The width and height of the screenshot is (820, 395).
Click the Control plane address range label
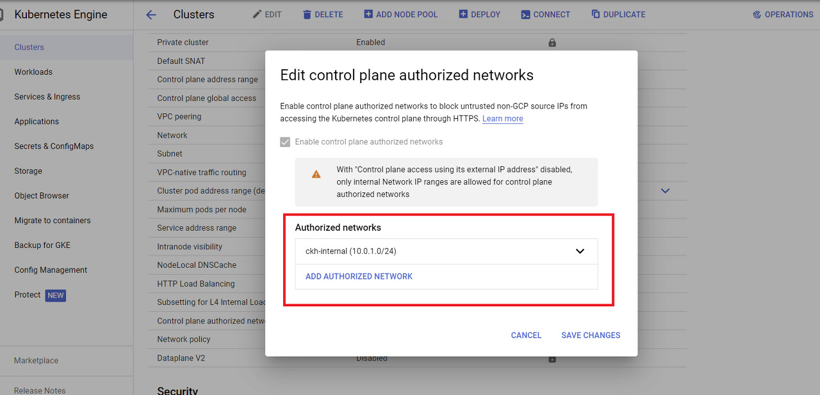[x=208, y=80]
